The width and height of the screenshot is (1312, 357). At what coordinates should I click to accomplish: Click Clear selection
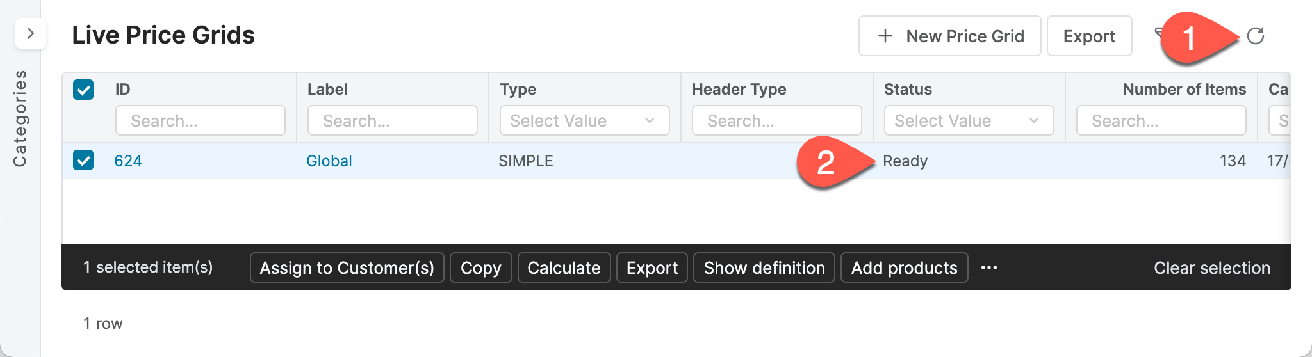1211,267
